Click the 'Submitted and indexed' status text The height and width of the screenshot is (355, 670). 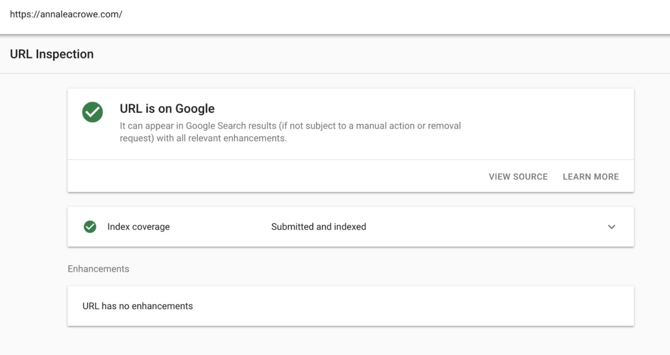pyautogui.click(x=318, y=227)
